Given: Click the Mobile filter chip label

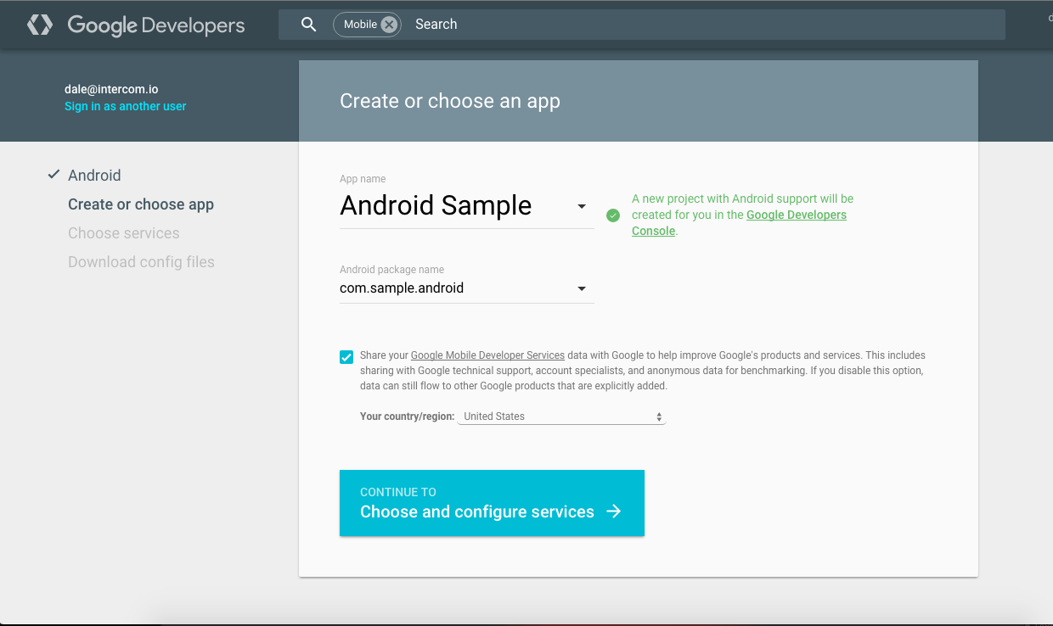Looking at the screenshot, I should (x=360, y=25).
